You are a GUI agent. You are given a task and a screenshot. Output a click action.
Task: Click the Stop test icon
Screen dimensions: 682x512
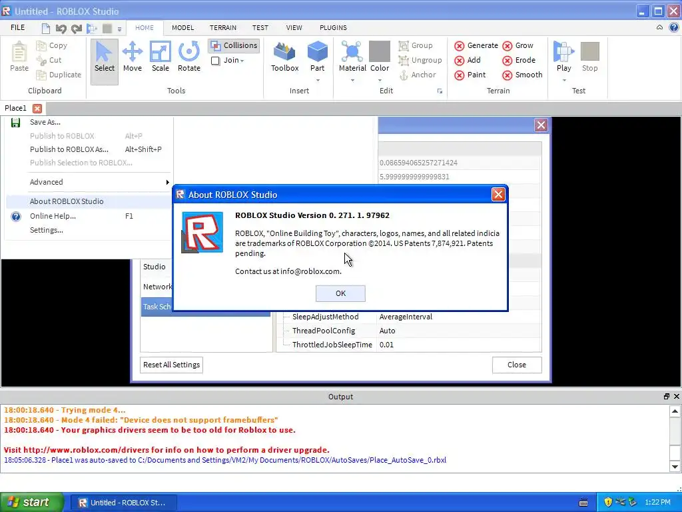(x=590, y=51)
